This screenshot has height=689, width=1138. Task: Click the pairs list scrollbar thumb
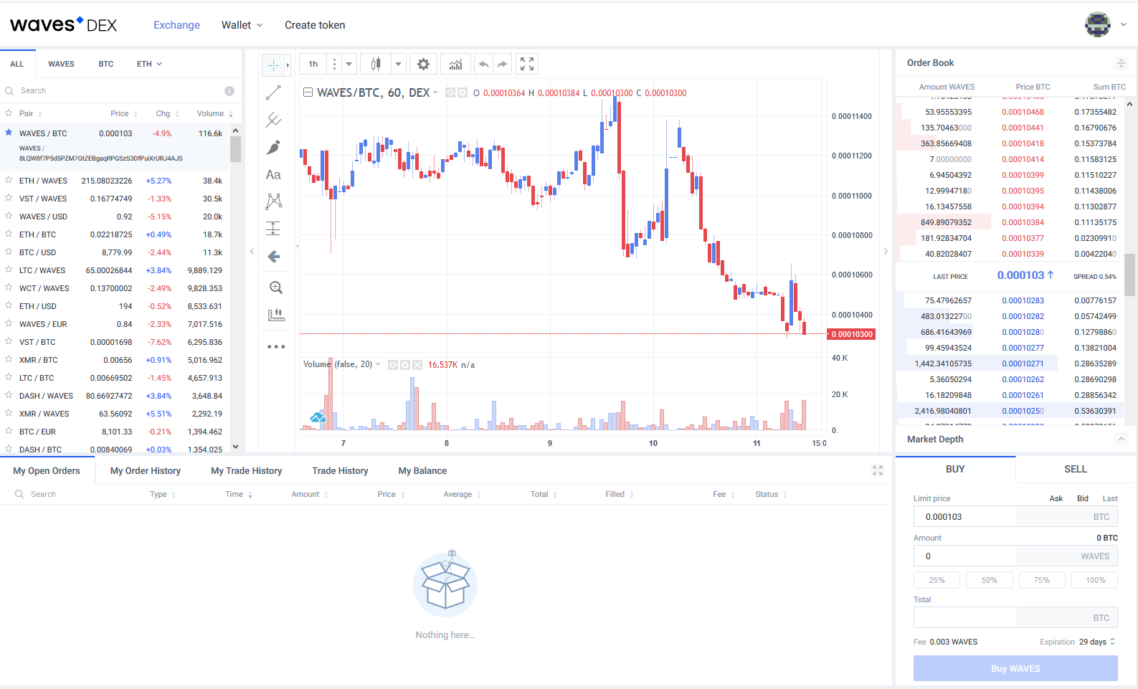pyautogui.click(x=235, y=149)
